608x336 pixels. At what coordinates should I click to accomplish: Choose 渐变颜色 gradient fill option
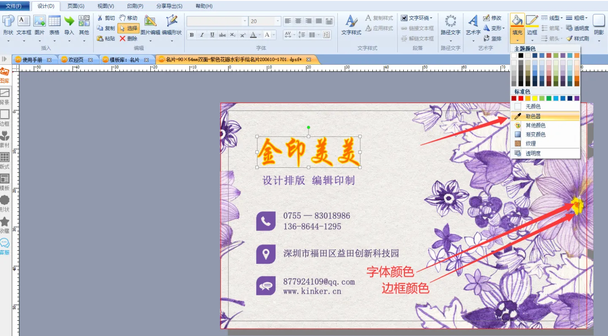coord(546,134)
